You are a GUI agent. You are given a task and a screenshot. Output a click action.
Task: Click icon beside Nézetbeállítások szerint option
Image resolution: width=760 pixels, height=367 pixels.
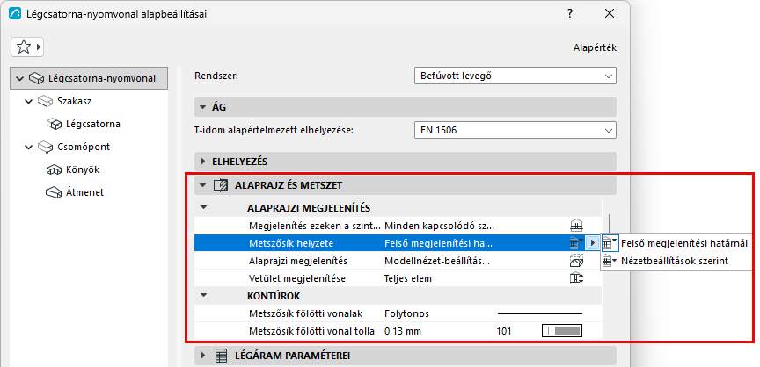click(610, 261)
